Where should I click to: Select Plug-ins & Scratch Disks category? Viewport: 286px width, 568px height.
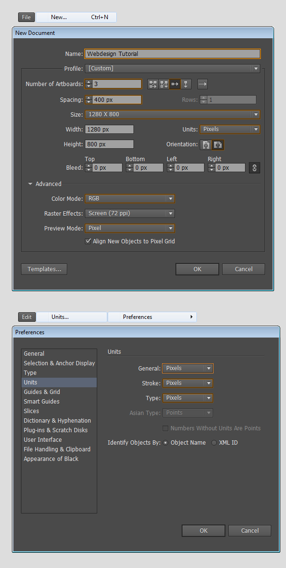(59, 430)
